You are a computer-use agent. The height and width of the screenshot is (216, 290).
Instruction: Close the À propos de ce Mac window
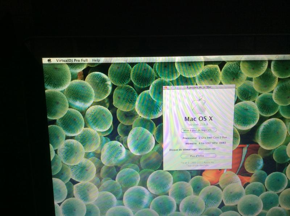pos(166,88)
